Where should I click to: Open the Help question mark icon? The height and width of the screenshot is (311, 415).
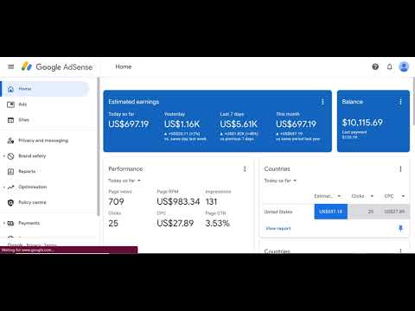375,67
